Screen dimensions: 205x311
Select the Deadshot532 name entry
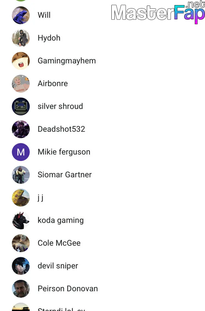click(62, 129)
